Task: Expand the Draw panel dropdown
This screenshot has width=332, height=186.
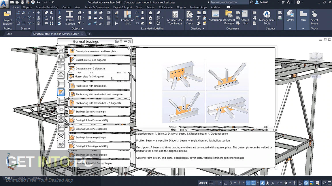Action: 25,28
